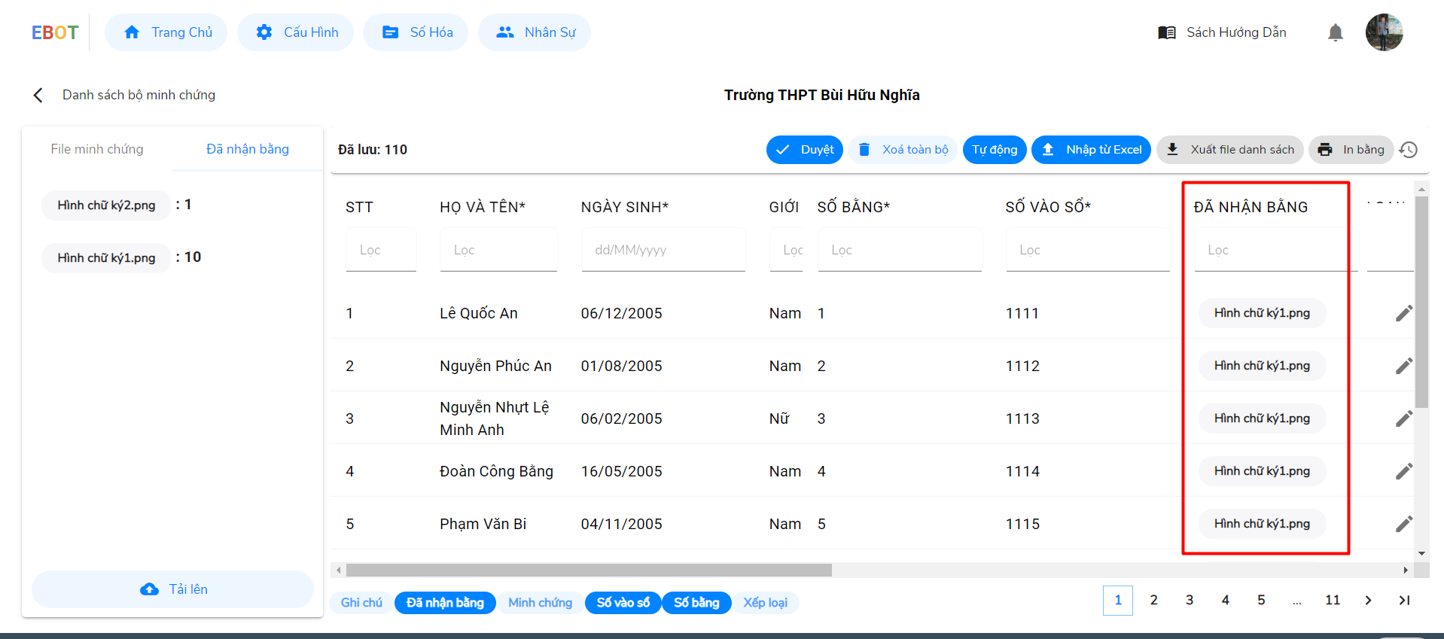1444x639 pixels.
Task: Click the horizontal table scrollbar
Action: (589, 571)
